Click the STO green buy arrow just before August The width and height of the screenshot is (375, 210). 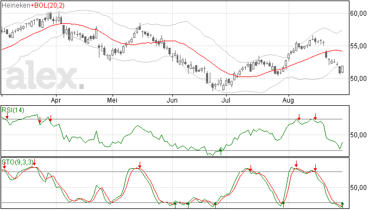283,205
